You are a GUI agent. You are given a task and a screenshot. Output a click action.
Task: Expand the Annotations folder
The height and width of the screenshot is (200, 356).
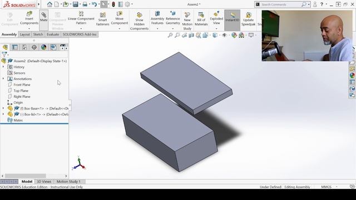point(3,79)
